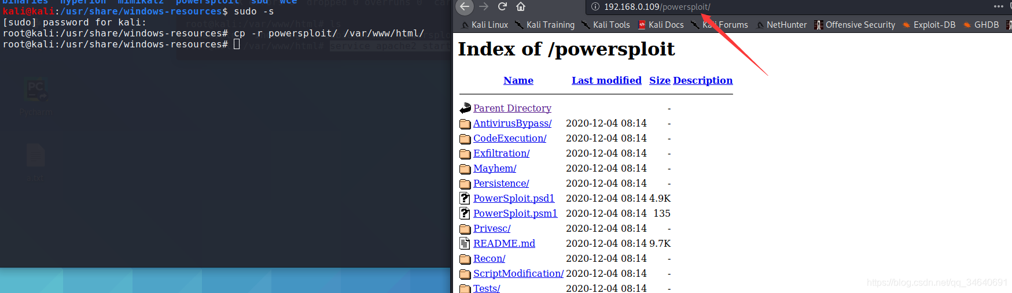Click folder icon beside Privesc/
This screenshot has width=1012, height=293.
pos(465,229)
